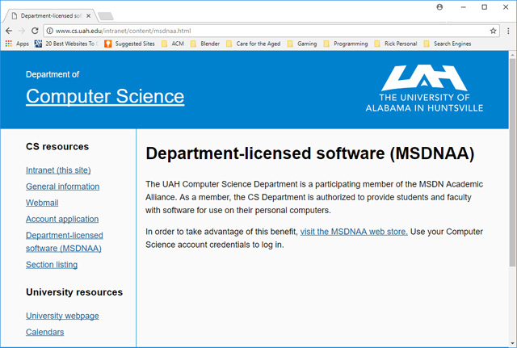Open a new tab button

[106, 15]
